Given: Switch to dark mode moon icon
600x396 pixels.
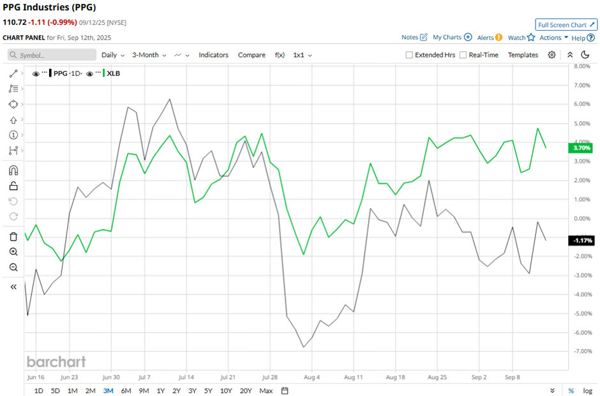Looking at the screenshot, I should 585,55.
